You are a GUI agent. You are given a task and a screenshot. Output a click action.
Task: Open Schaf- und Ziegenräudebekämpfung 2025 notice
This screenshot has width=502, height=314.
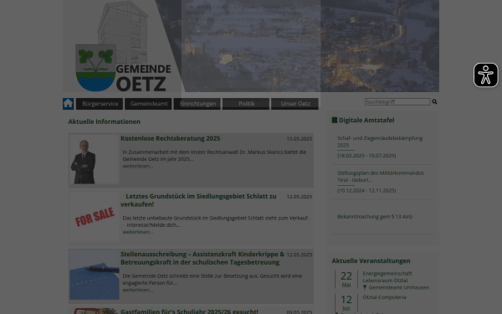point(380,142)
